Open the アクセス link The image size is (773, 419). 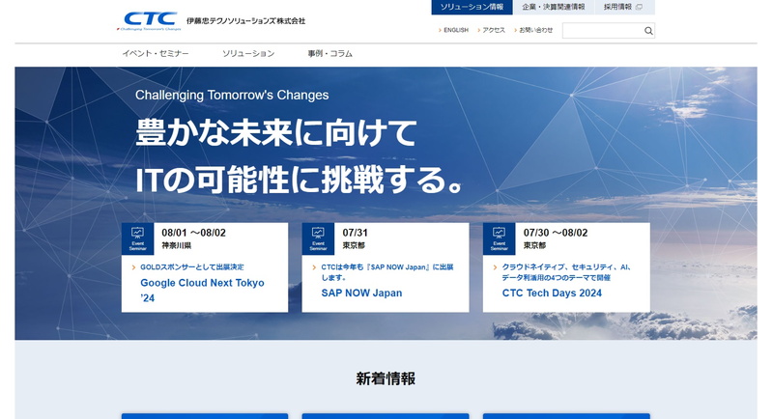(492, 30)
